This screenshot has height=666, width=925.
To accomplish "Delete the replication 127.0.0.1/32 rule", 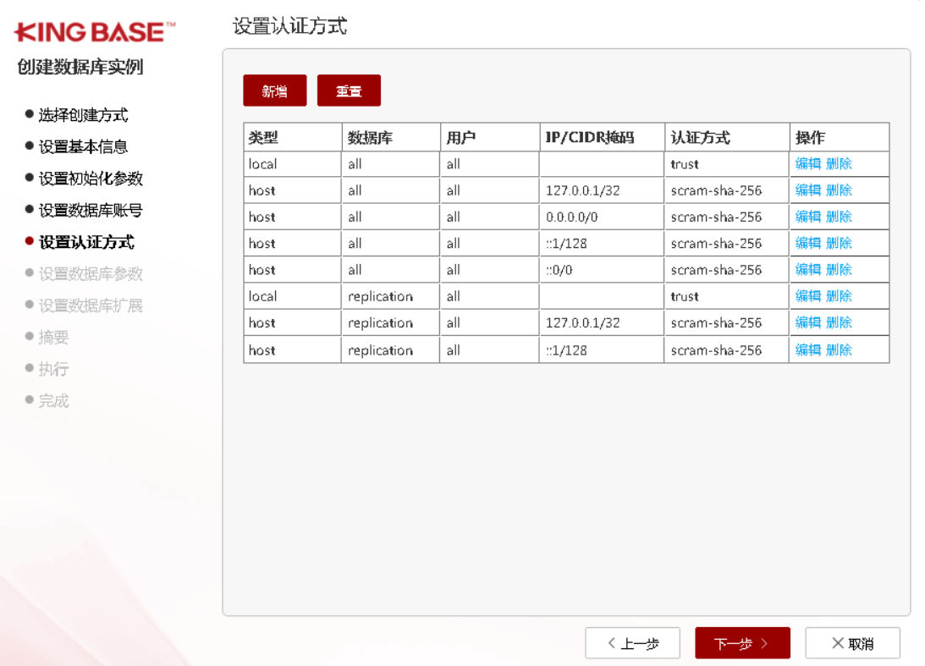I will [839, 322].
